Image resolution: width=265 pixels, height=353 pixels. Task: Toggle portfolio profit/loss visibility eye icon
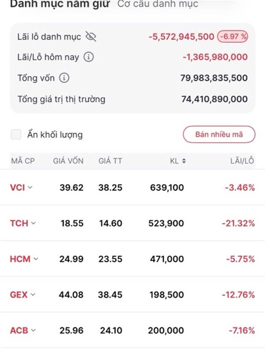tap(91, 37)
